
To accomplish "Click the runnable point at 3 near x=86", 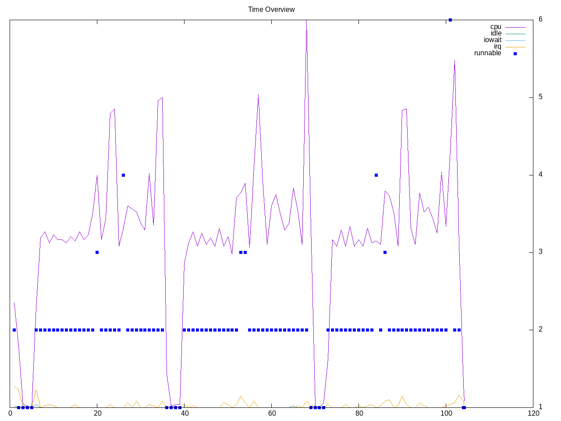I will (x=385, y=252).
